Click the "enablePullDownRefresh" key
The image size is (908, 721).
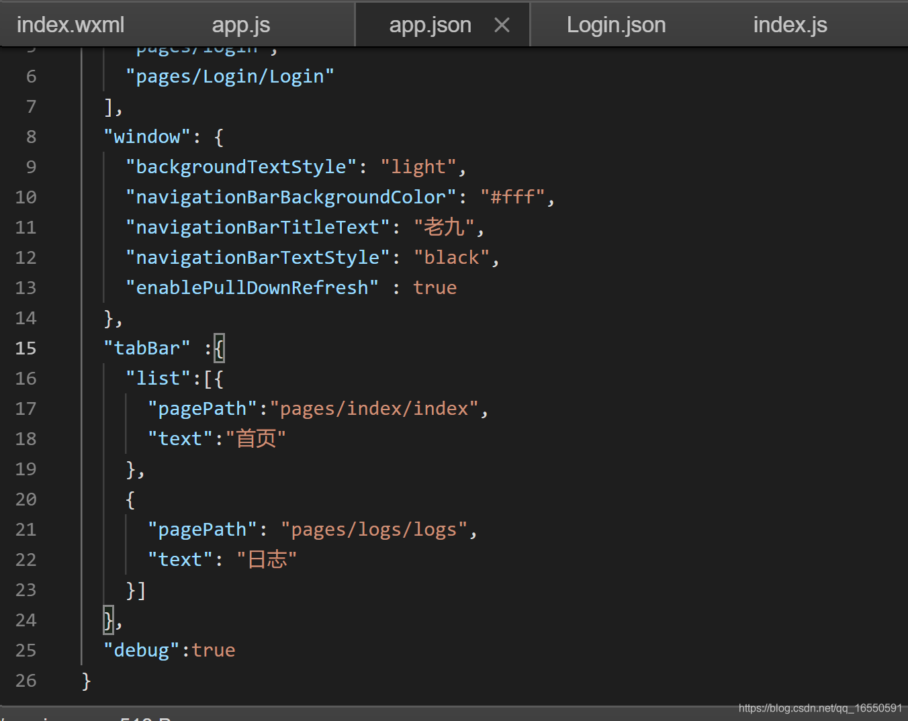[x=253, y=288]
